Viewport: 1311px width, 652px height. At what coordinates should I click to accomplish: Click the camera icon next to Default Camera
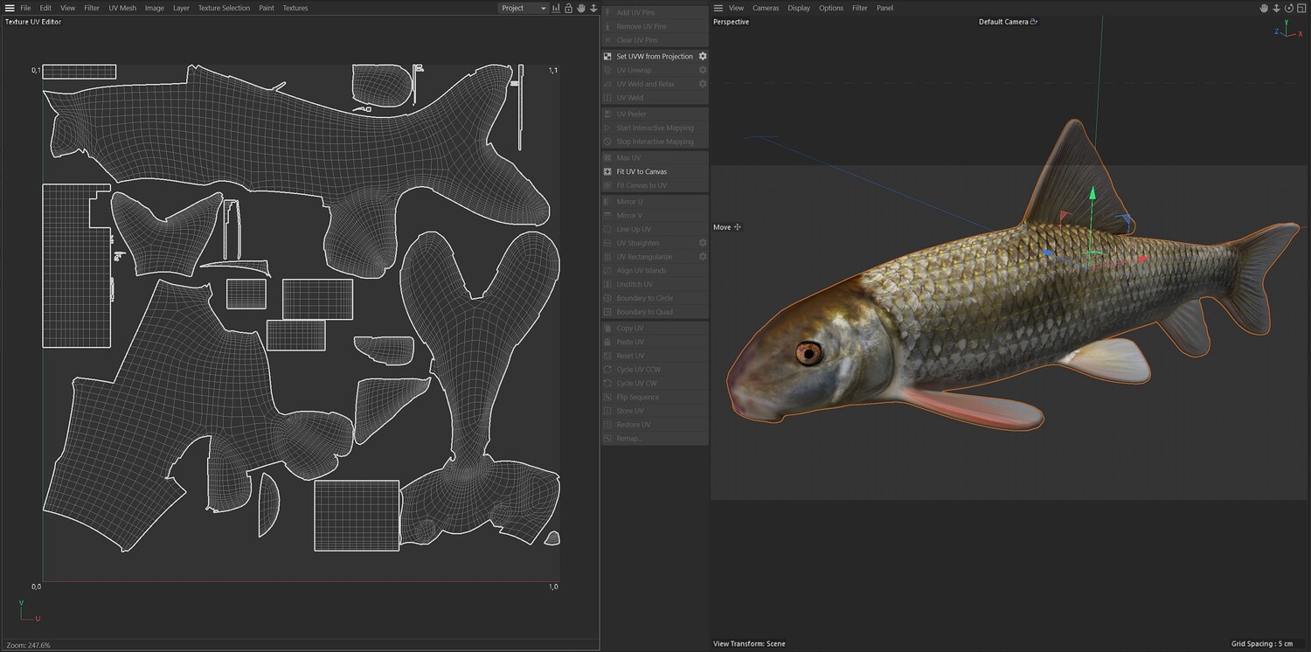pos(1034,22)
